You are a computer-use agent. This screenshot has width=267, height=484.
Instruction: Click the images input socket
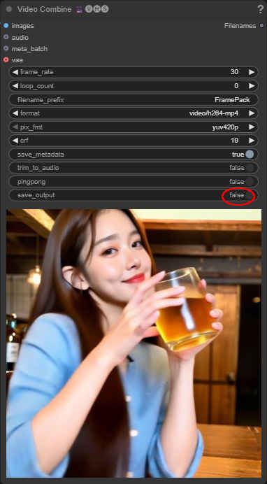coord(6,26)
